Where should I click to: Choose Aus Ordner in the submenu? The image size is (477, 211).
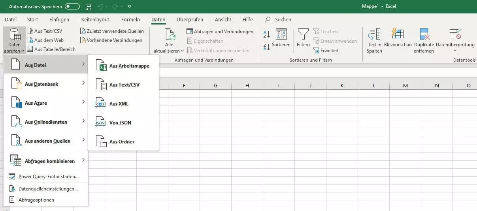[123, 141]
